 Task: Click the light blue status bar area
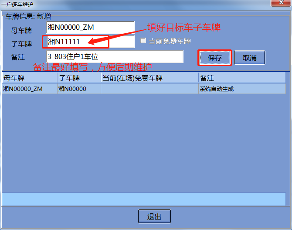pos(144,199)
